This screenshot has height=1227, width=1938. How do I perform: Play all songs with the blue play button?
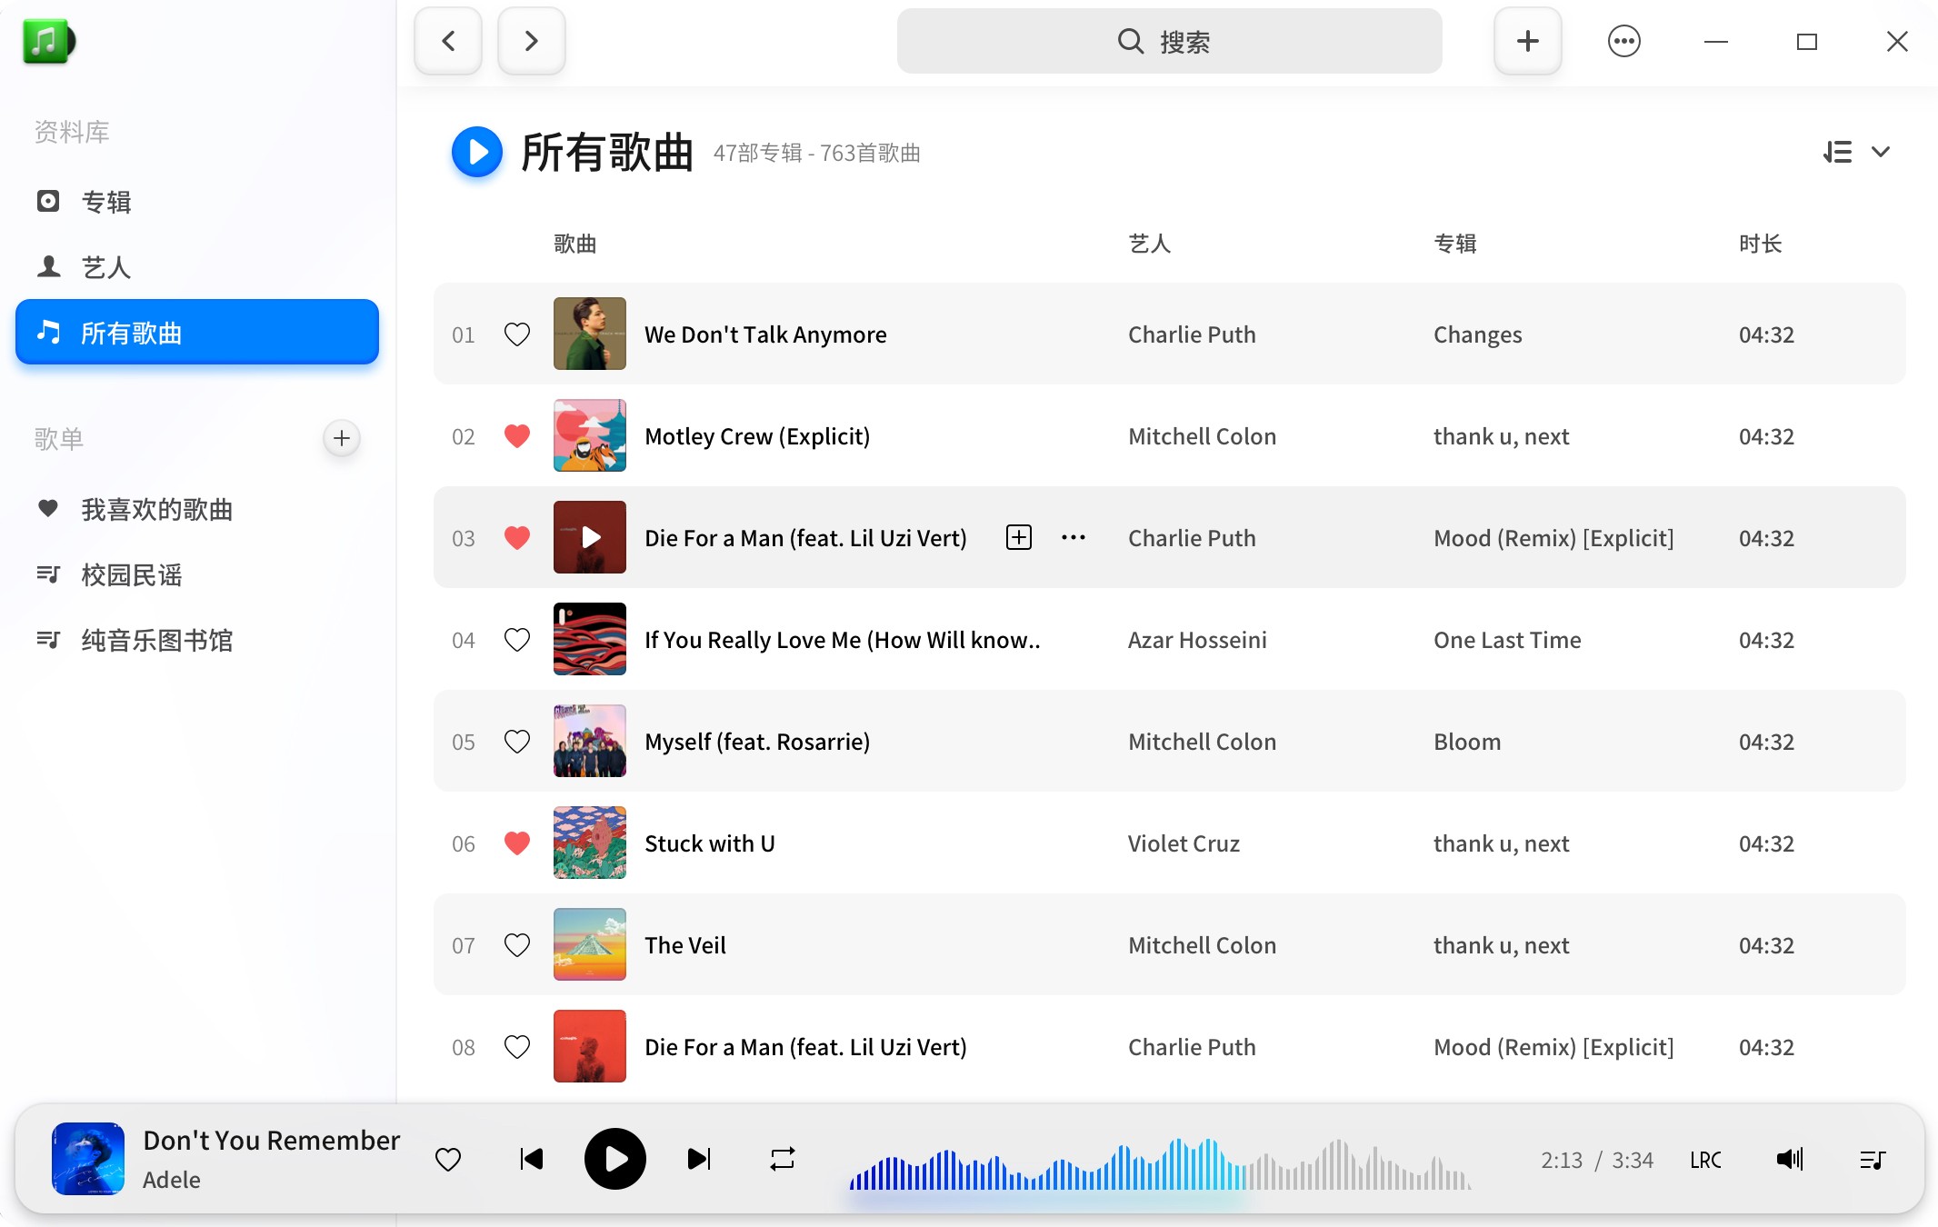click(x=475, y=152)
